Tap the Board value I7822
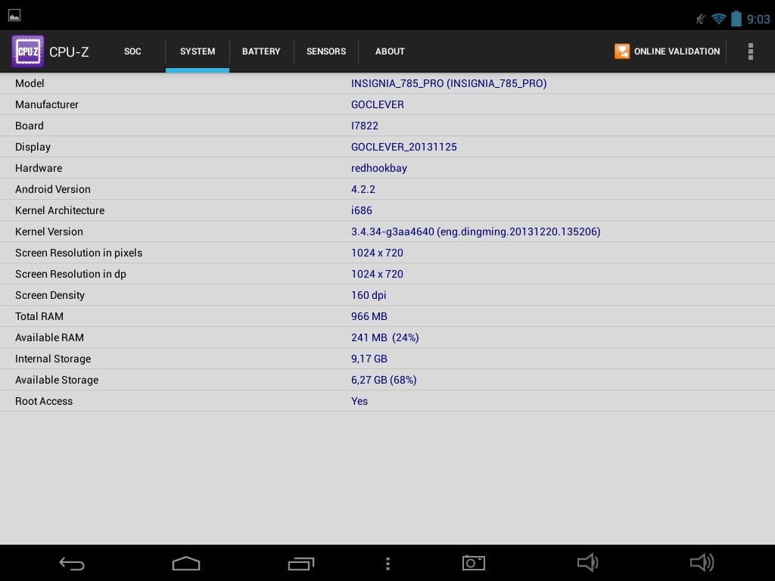 pyautogui.click(x=364, y=126)
